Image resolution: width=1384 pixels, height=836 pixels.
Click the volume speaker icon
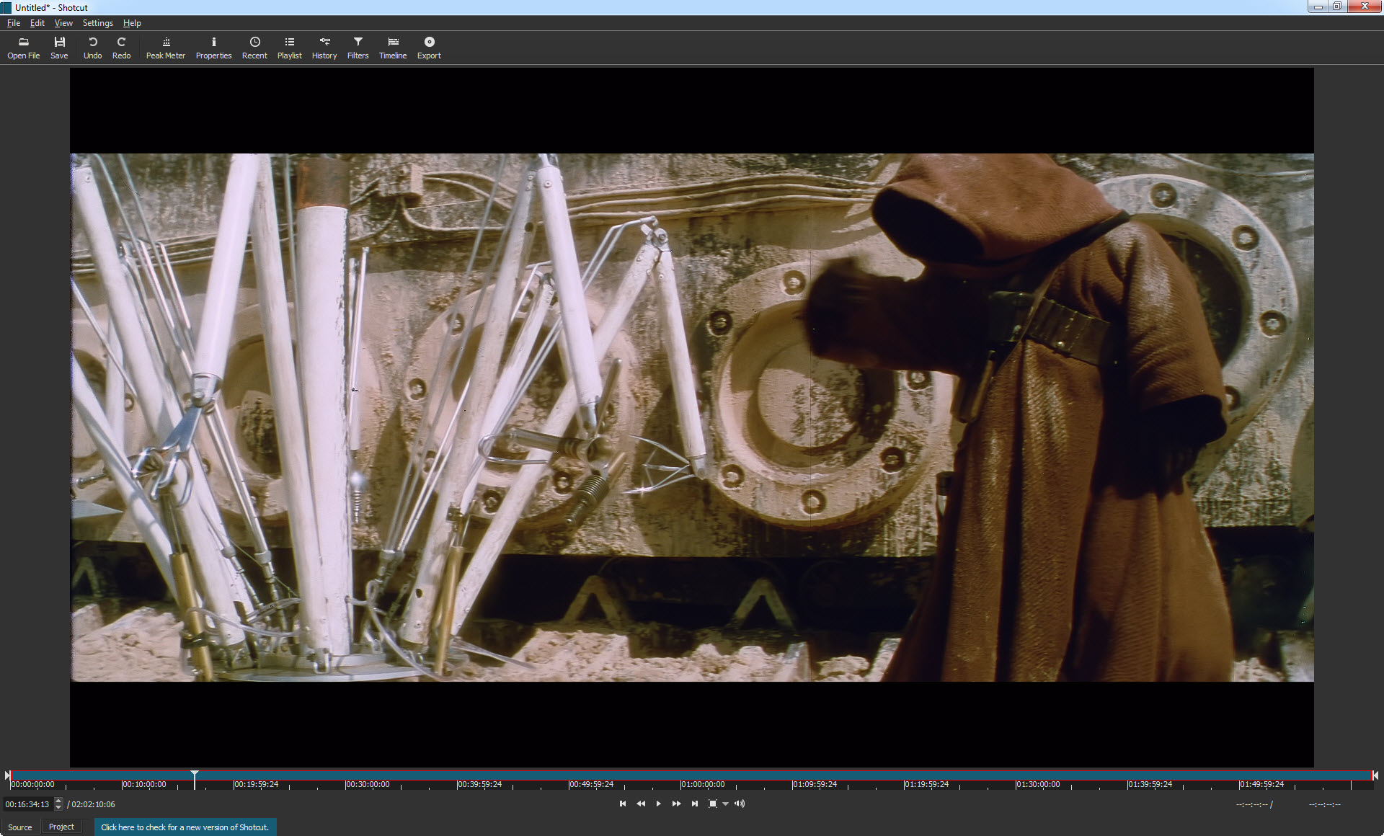[x=740, y=804]
